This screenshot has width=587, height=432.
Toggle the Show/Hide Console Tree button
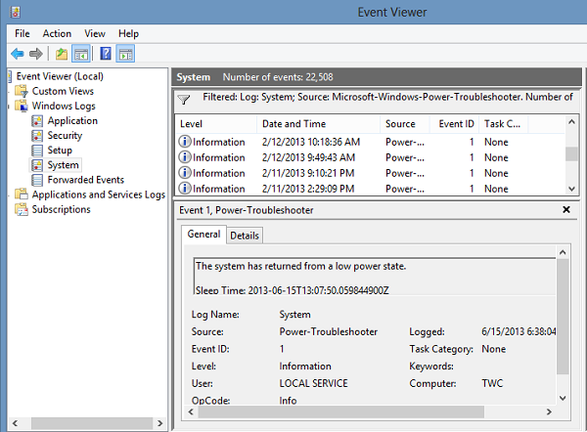click(81, 54)
